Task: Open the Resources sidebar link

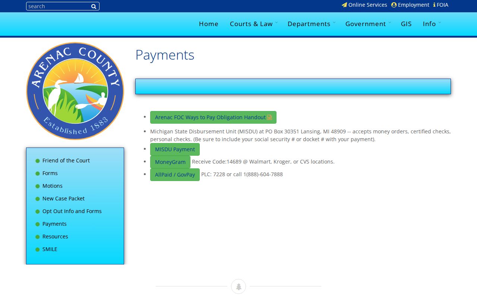Action: click(55, 237)
